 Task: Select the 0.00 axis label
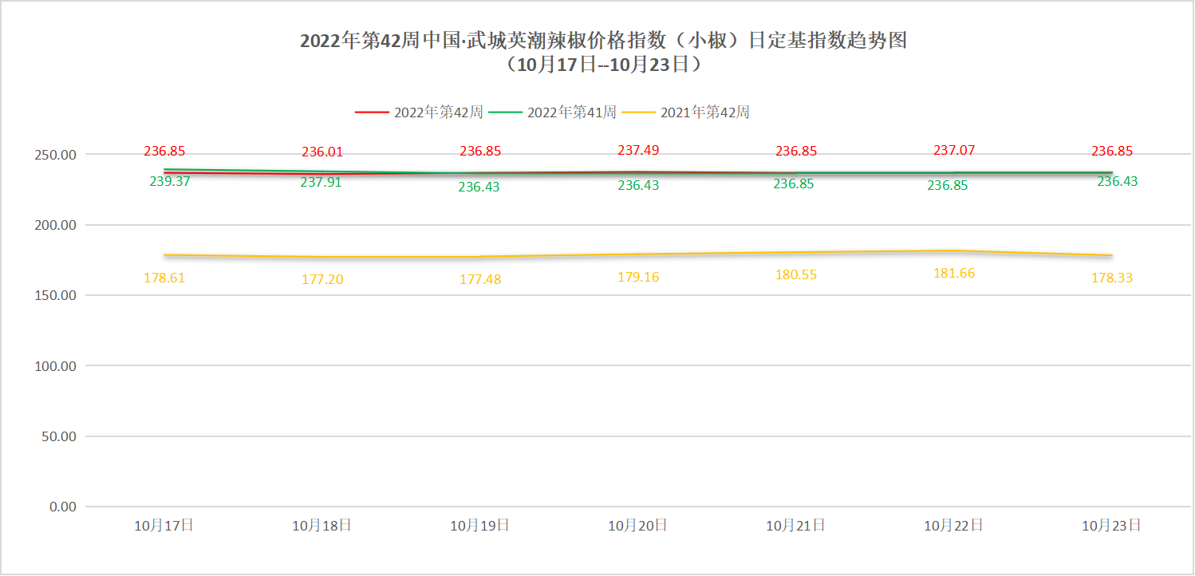(62, 507)
